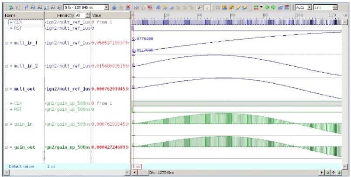The height and width of the screenshot is (177, 351).
Task: Click the green-arrow document icon at toolbar start
Action: point(11,7)
